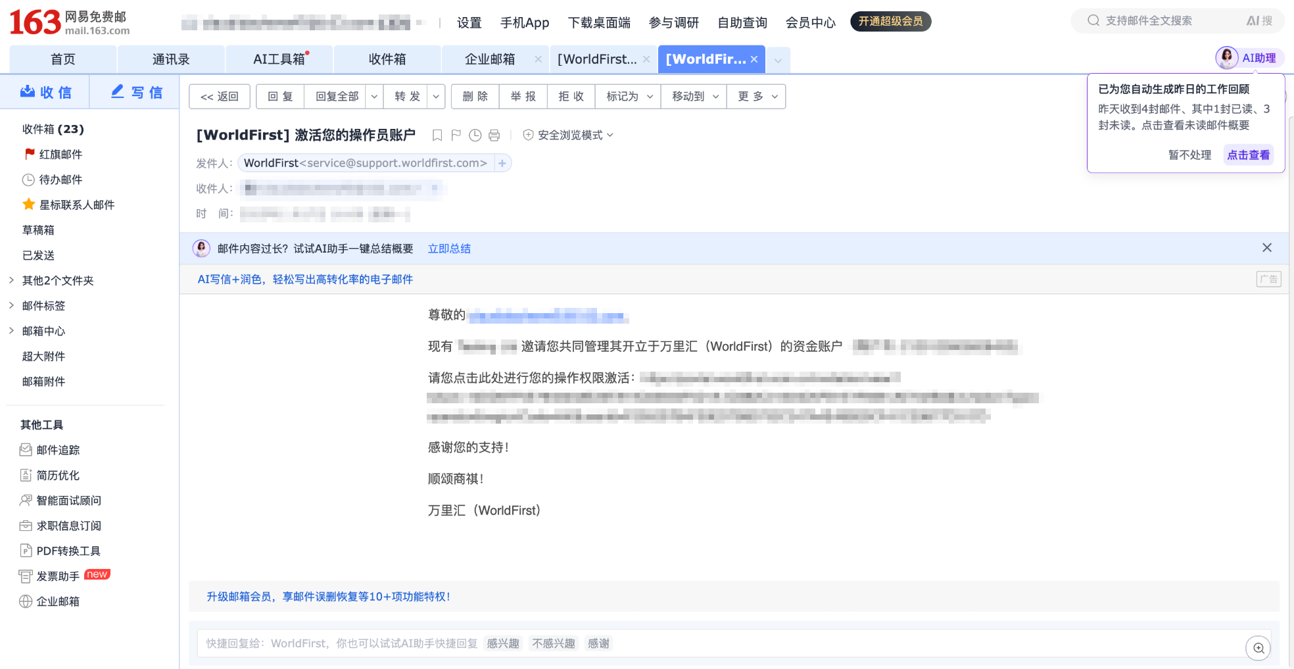Set a reminder using the clock icon
This screenshot has height=669, width=1294.
pos(475,135)
